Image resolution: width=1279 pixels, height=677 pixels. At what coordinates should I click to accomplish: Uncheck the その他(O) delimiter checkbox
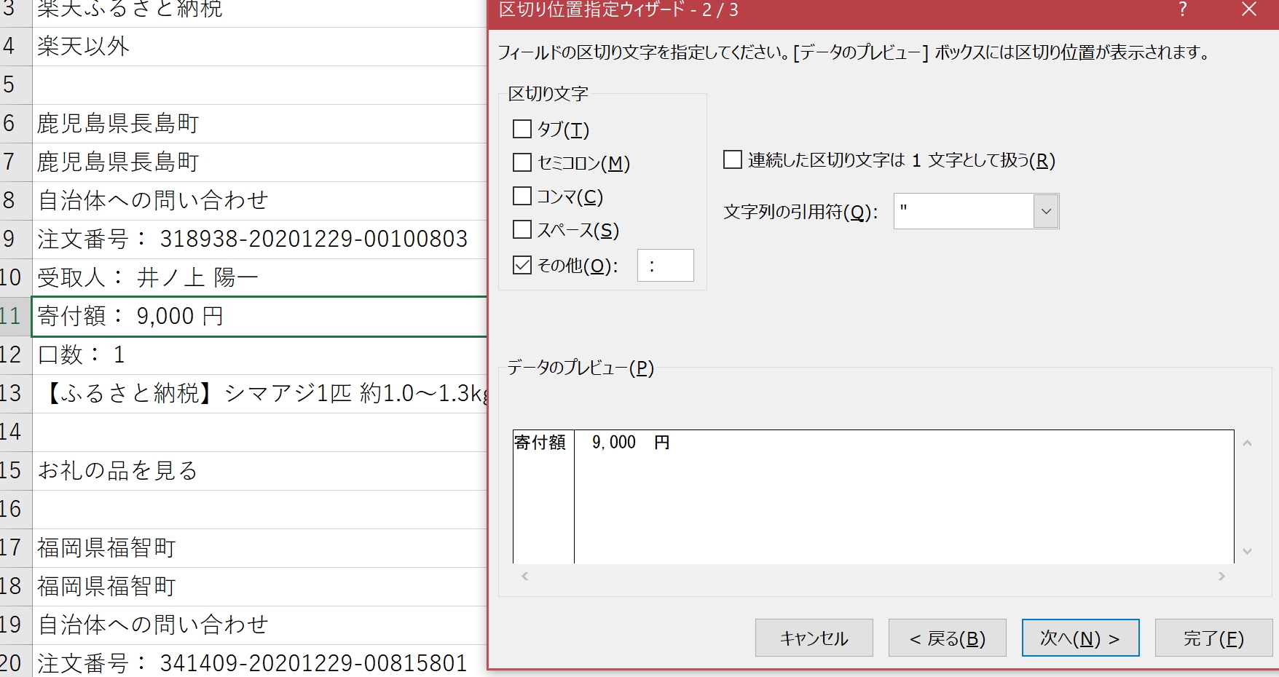coord(522,265)
